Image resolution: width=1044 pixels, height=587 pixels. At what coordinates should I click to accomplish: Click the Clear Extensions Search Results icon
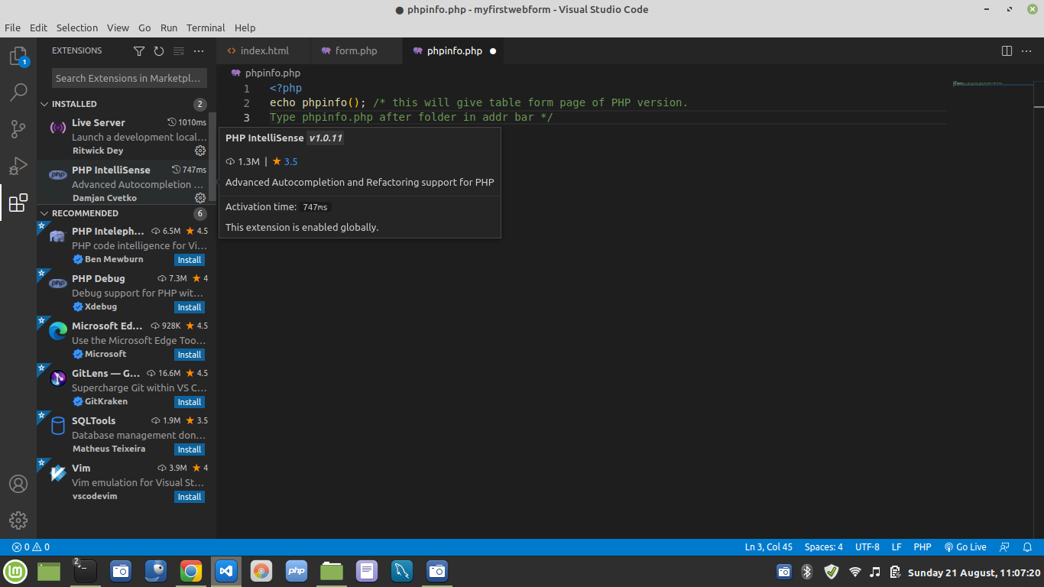tap(179, 51)
